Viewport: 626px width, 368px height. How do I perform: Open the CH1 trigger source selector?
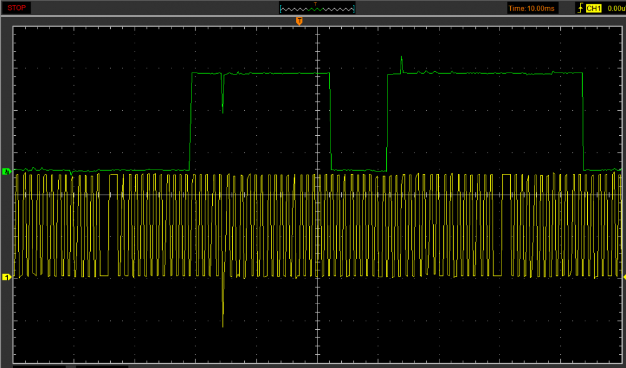pyautogui.click(x=593, y=8)
